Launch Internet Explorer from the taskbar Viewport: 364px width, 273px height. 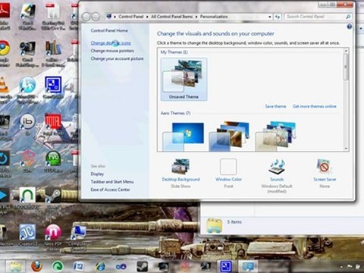coord(100,266)
